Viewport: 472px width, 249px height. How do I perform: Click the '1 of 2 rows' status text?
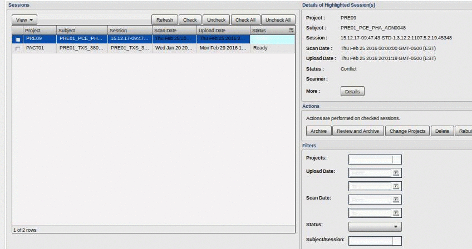point(24,230)
